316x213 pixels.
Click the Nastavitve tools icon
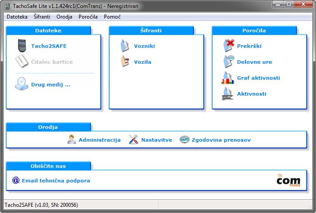click(133, 139)
